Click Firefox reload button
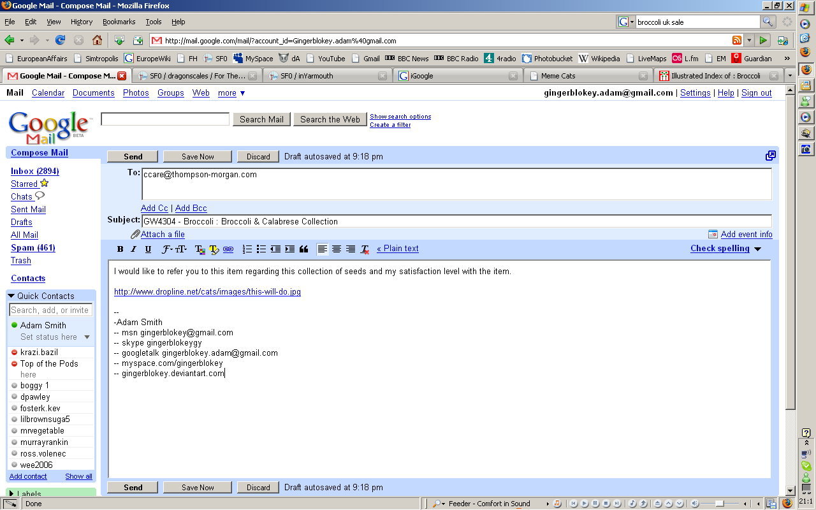 click(60, 40)
